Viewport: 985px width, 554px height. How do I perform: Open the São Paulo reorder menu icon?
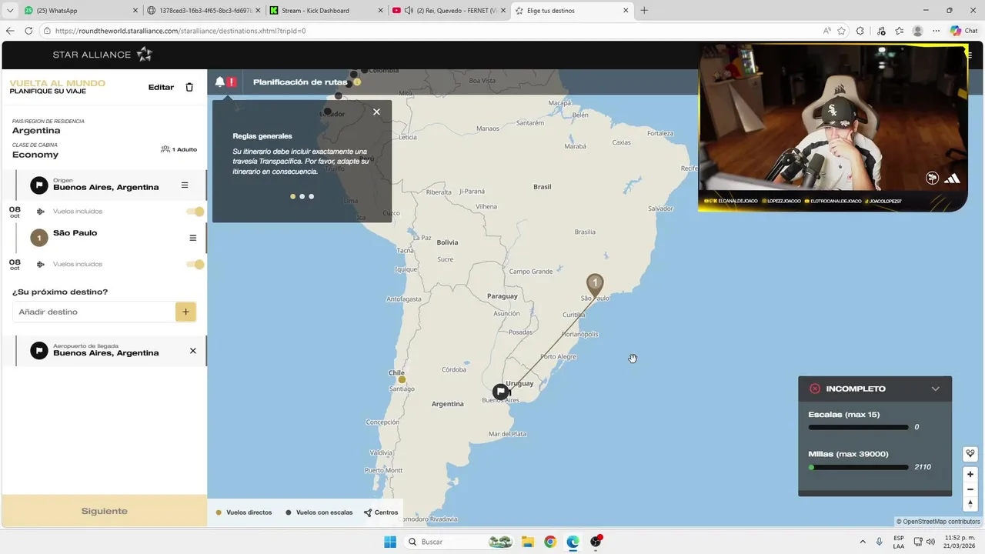pos(192,238)
